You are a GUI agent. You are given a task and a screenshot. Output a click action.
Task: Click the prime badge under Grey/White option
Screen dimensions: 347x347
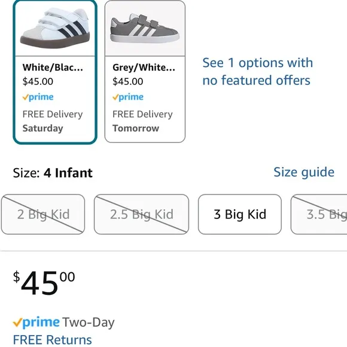128,97
